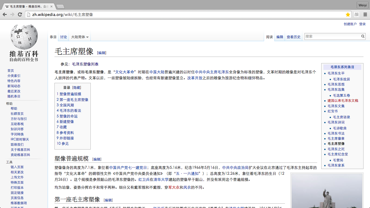Open the 查看历史 tab
The width and height of the screenshot is (370, 208).
click(x=294, y=37)
